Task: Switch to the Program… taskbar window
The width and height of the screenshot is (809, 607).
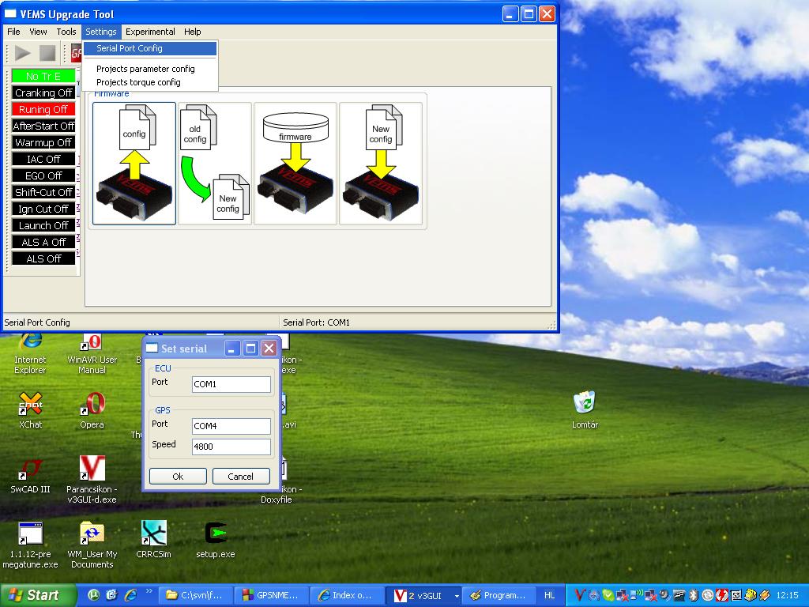Action: [x=499, y=596]
